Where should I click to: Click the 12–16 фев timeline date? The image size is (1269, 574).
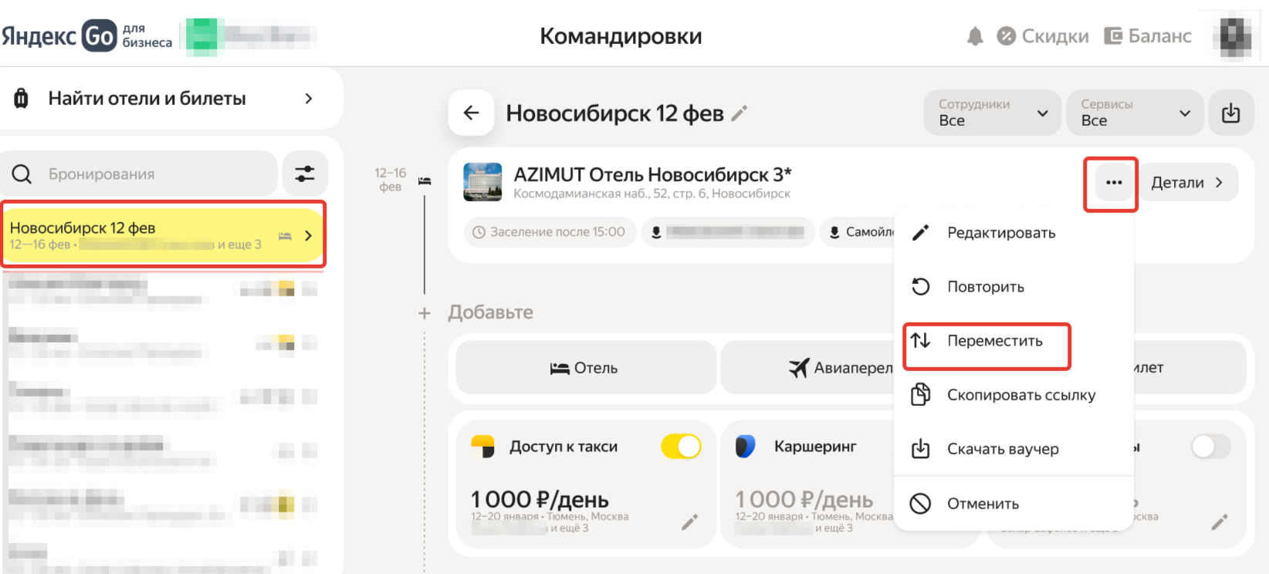[390, 180]
